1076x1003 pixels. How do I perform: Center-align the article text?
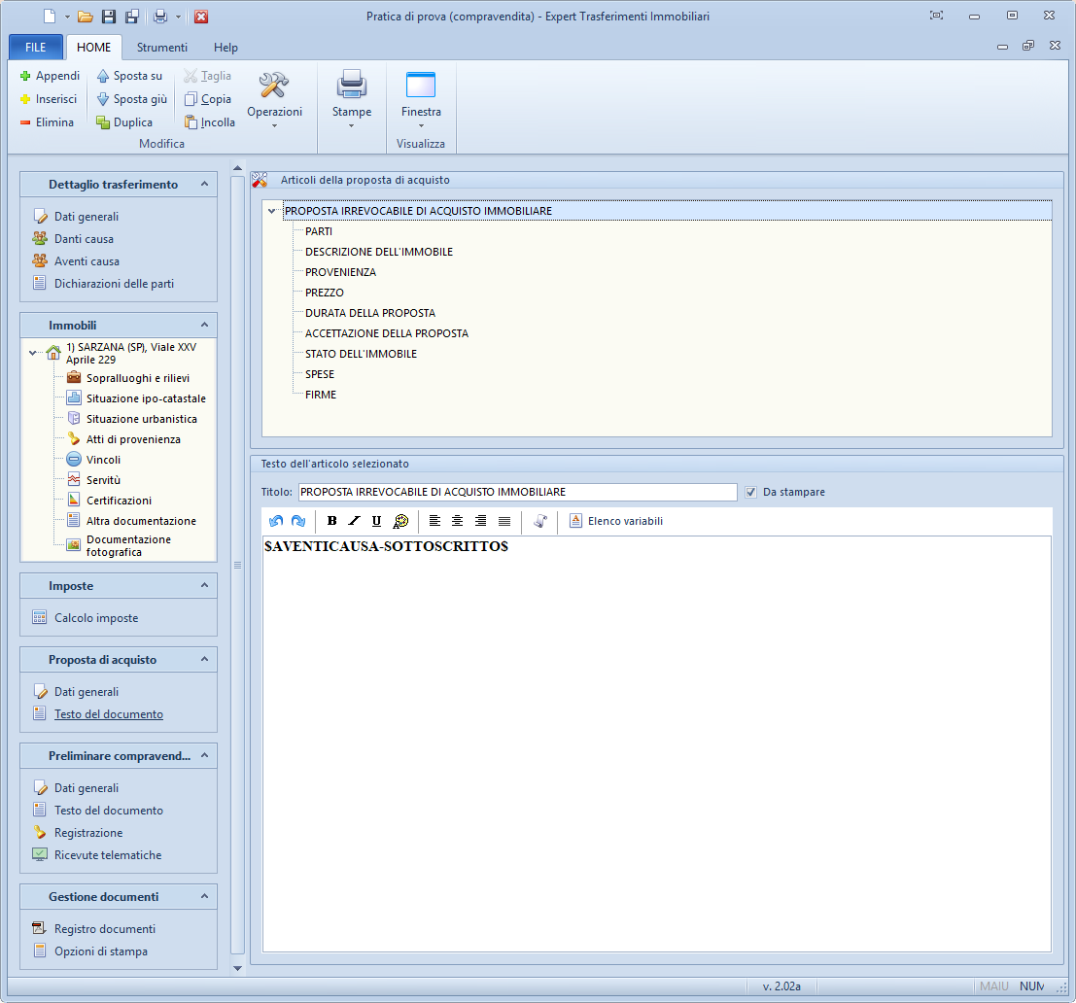(457, 521)
